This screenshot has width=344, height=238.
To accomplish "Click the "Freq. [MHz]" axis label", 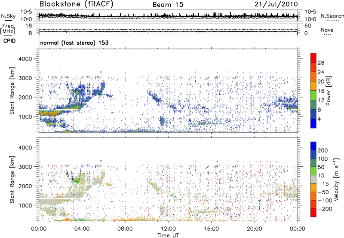I will tap(8, 29).
